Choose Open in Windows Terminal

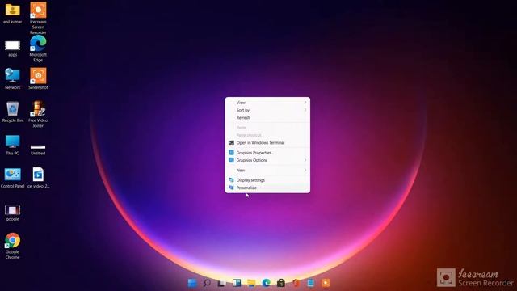click(267, 143)
